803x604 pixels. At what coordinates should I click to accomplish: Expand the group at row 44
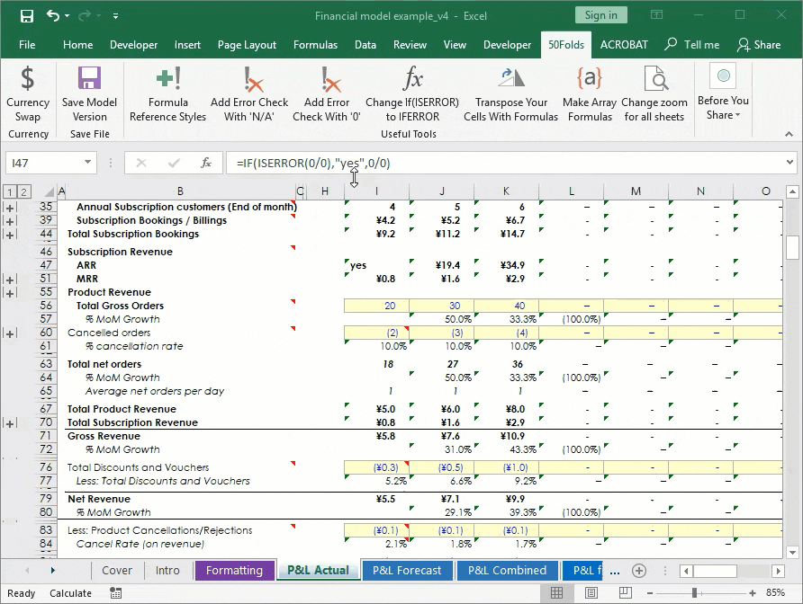tap(10, 235)
